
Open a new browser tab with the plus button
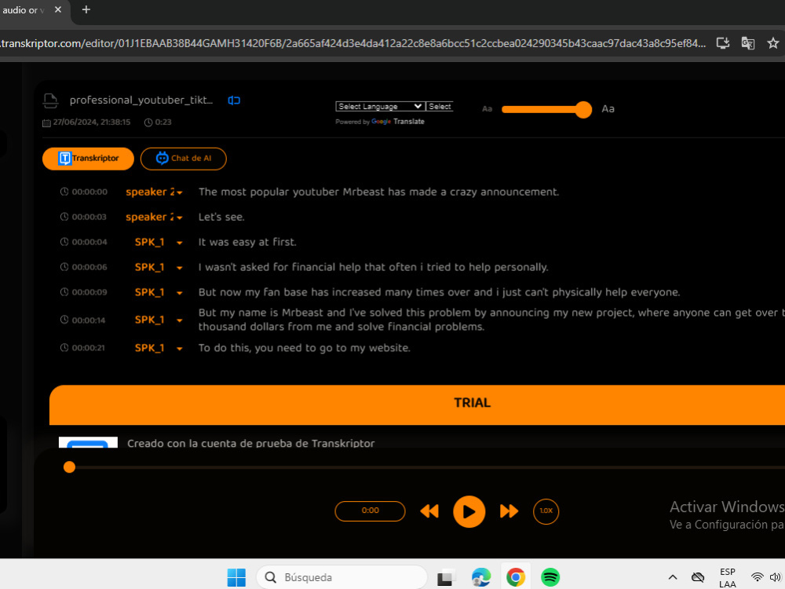click(x=86, y=9)
